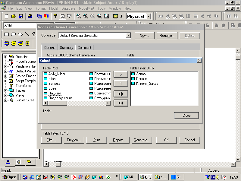Expand the Default Values tree node
Screen dimensions: 241x181
(x=5, y=71)
